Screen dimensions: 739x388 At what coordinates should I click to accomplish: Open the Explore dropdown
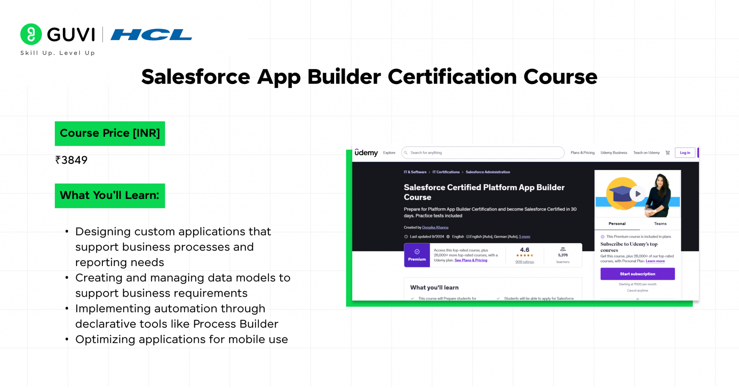[x=389, y=152]
